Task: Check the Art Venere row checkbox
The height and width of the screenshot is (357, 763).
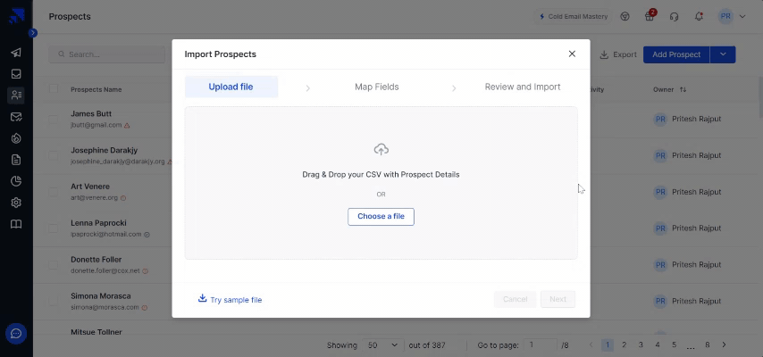Action: pos(54,191)
